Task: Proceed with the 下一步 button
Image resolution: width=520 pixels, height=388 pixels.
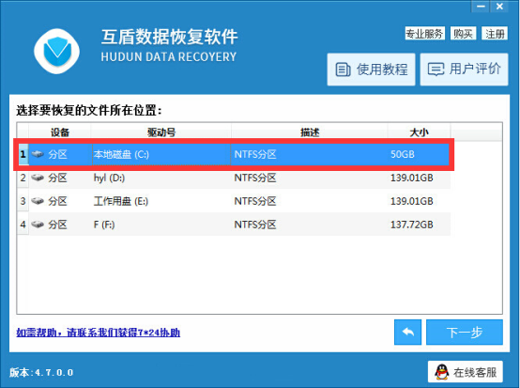Action: (x=465, y=332)
